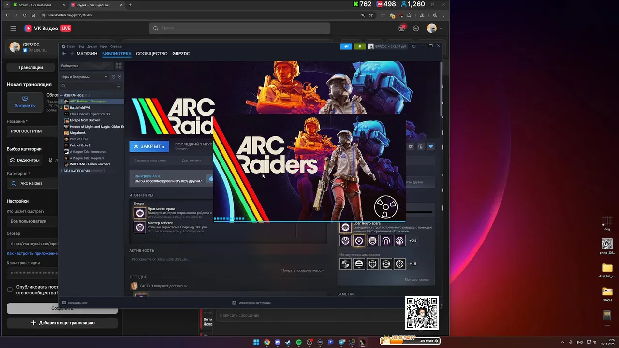The height and width of the screenshot is (348, 619).
Task: Select WUCHANG: Fallen Feathers in library
Action: click(93, 164)
